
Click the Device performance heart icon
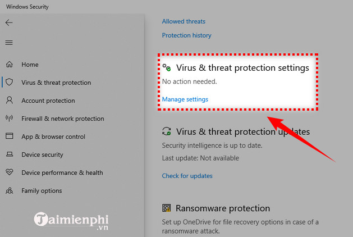click(10, 172)
